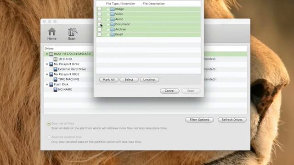The image size is (294, 165).
Task: Collapse the HGST HTS721010A9E630 drive tree
Action: (47, 54)
